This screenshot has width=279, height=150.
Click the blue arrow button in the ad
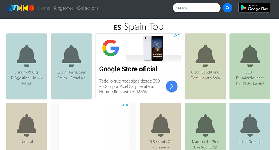(172, 86)
